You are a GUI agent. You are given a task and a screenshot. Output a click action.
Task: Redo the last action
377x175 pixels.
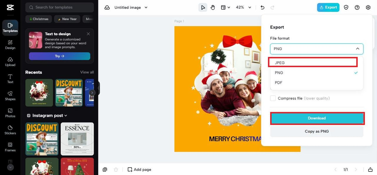coord(272,7)
